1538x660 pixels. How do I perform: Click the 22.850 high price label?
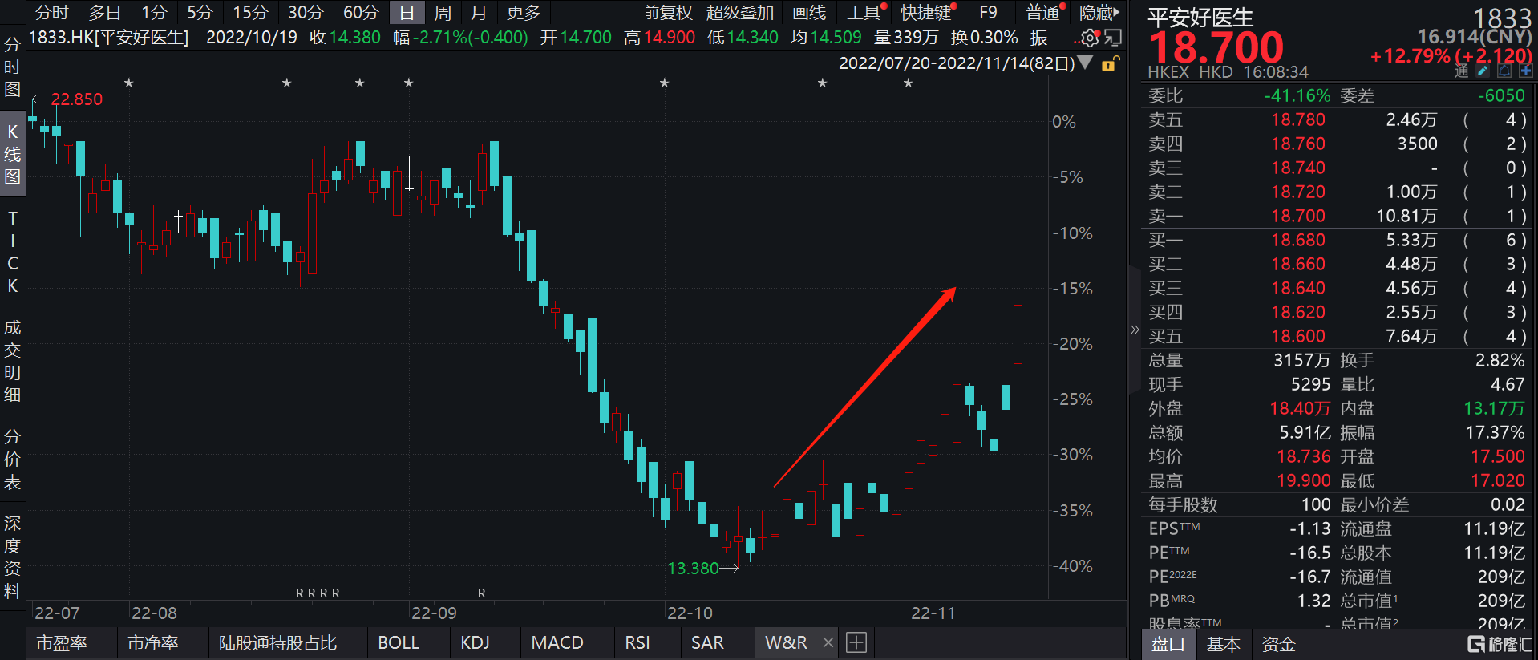tap(77, 99)
